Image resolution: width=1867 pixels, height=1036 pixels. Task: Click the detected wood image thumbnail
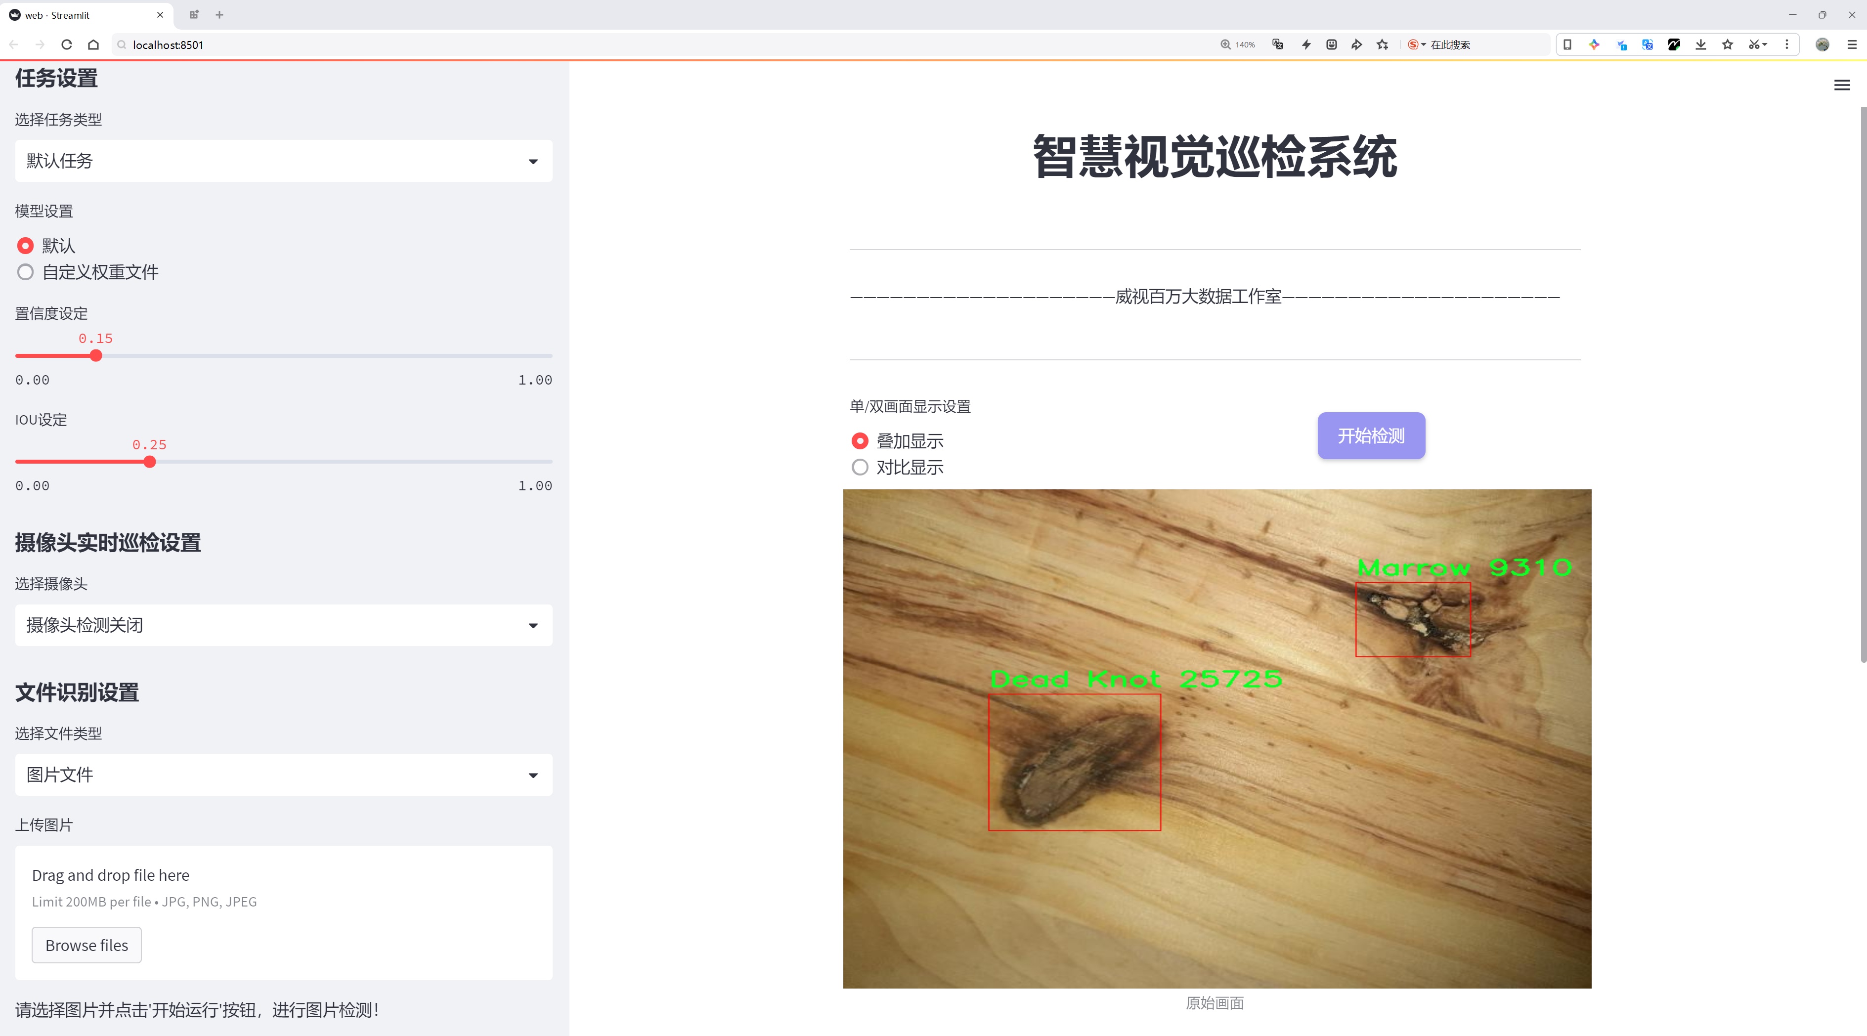(1217, 738)
